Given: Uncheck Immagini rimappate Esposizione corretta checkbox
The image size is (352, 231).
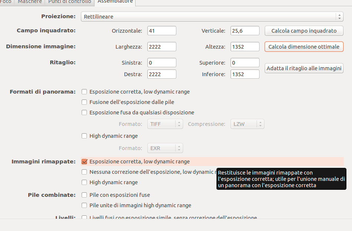Looking at the screenshot, I should (x=84, y=162).
